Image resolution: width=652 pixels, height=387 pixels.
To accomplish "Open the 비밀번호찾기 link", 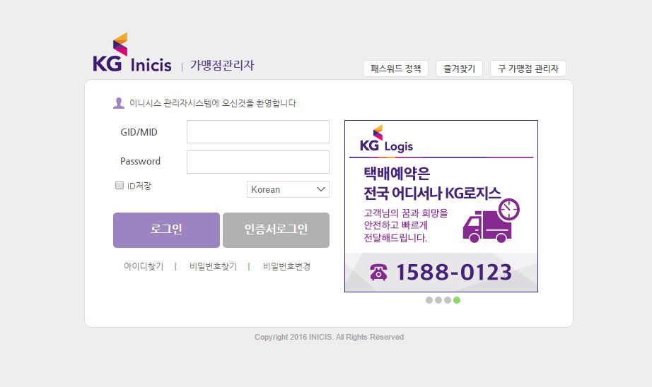I will (213, 266).
